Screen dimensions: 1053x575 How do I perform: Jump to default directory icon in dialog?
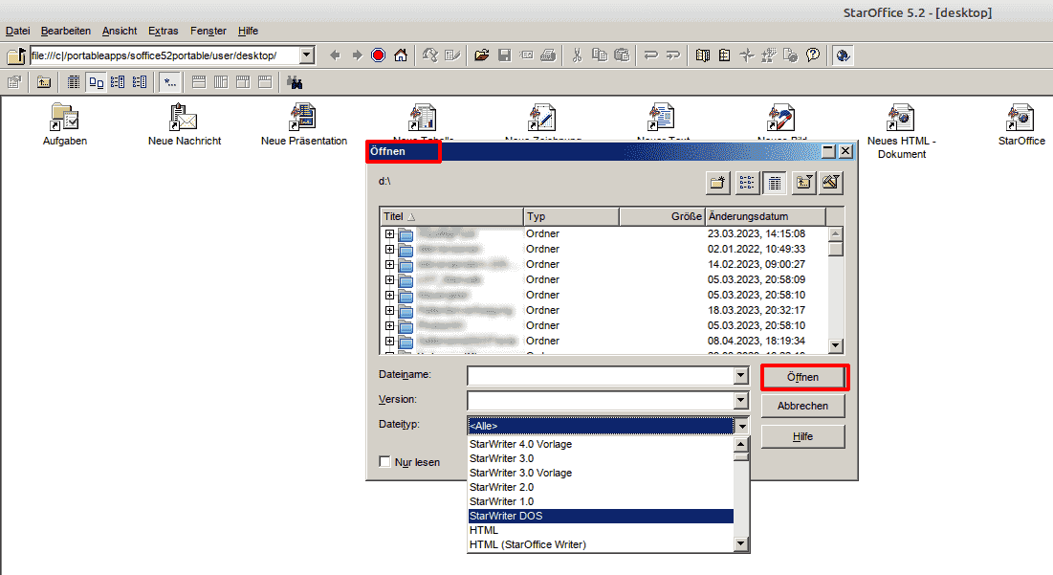click(x=831, y=182)
